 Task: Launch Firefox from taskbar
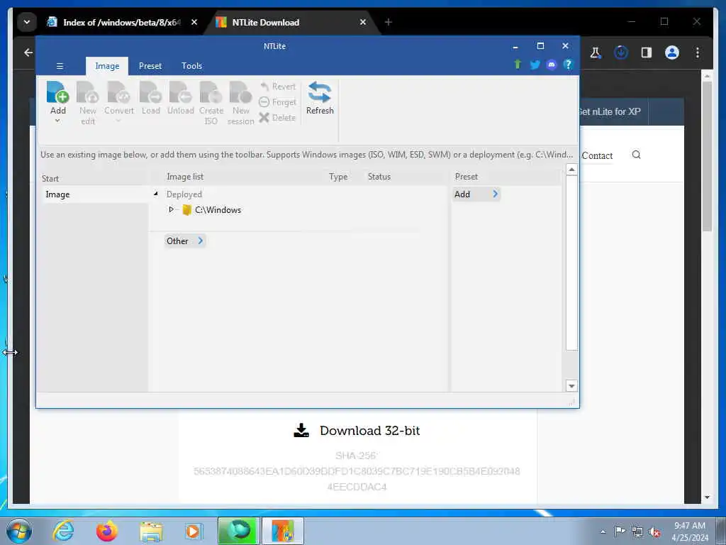point(106,531)
